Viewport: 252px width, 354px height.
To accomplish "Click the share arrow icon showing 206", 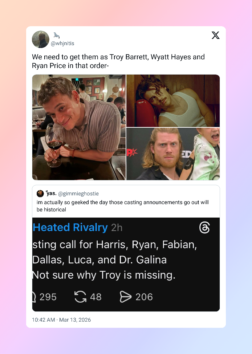I will (126, 297).
